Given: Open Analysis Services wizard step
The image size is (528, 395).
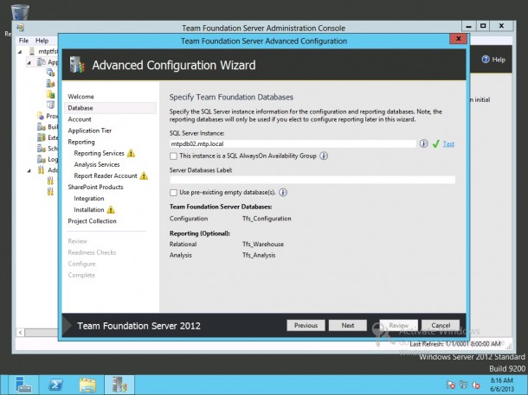Looking at the screenshot, I should 97,164.
